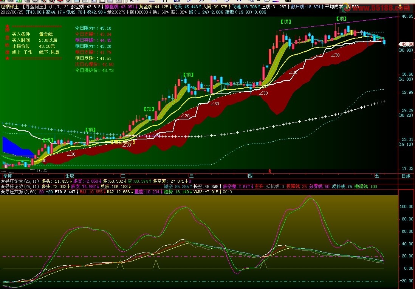Select the 日线 period label
The image size is (415, 289).
tap(406, 176)
